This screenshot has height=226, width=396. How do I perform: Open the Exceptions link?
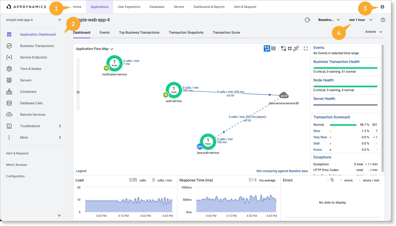(x=322, y=157)
